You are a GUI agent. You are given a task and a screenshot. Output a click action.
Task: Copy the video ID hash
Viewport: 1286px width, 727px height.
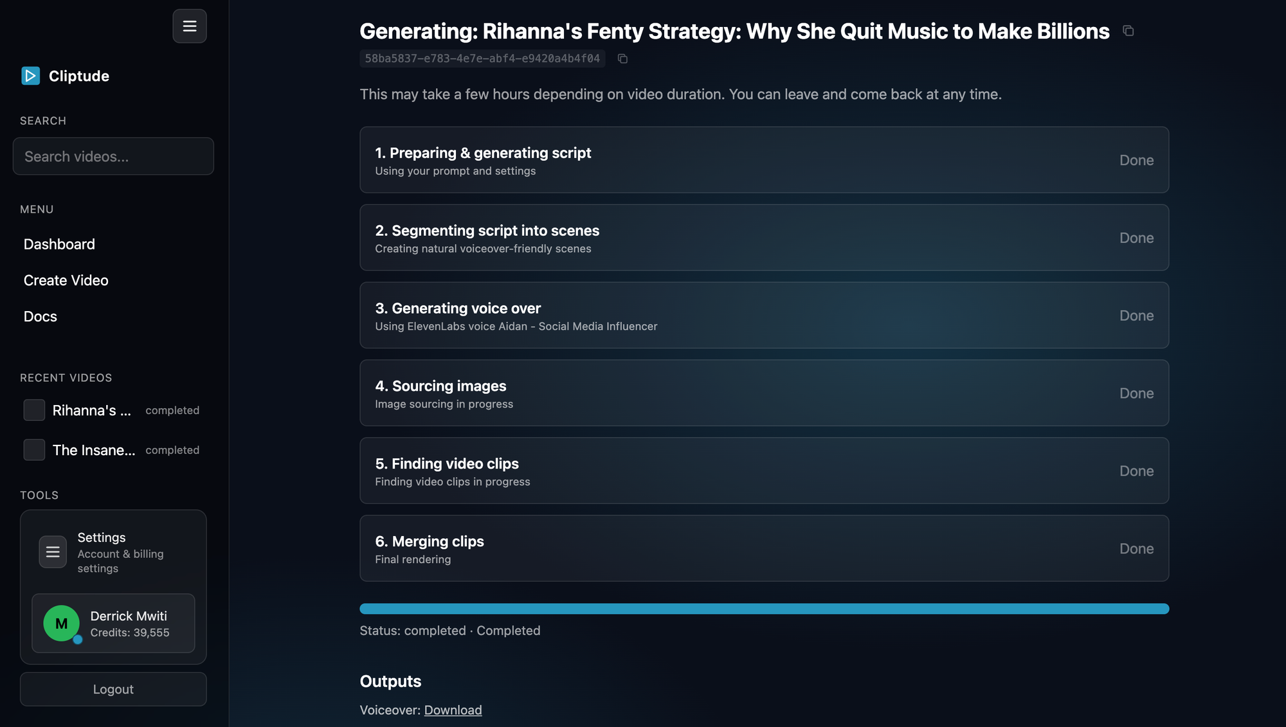click(622, 59)
